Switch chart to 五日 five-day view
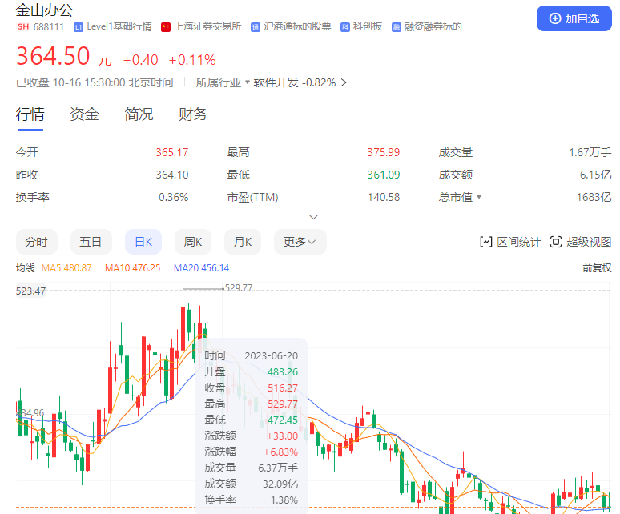 coord(91,242)
